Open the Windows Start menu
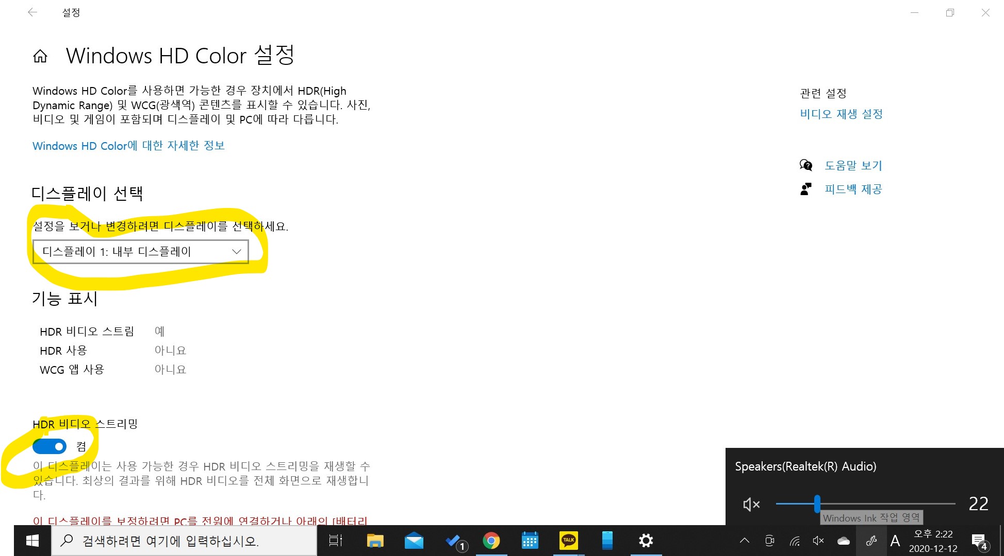This screenshot has height=556, width=1004. pos(32,541)
